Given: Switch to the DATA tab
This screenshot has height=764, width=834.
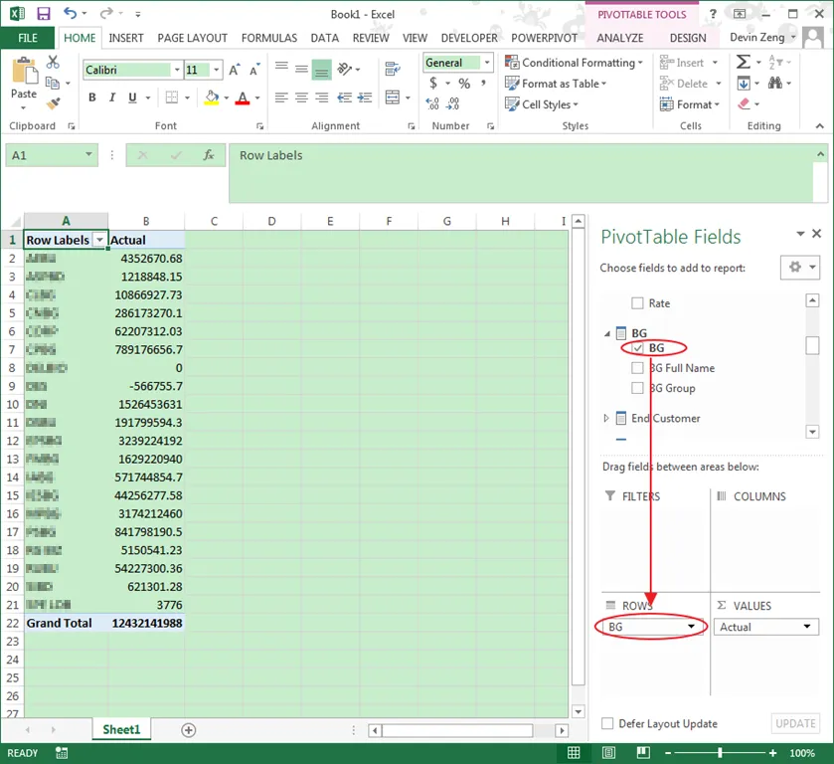Looking at the screenshot, I should [324, 38].
